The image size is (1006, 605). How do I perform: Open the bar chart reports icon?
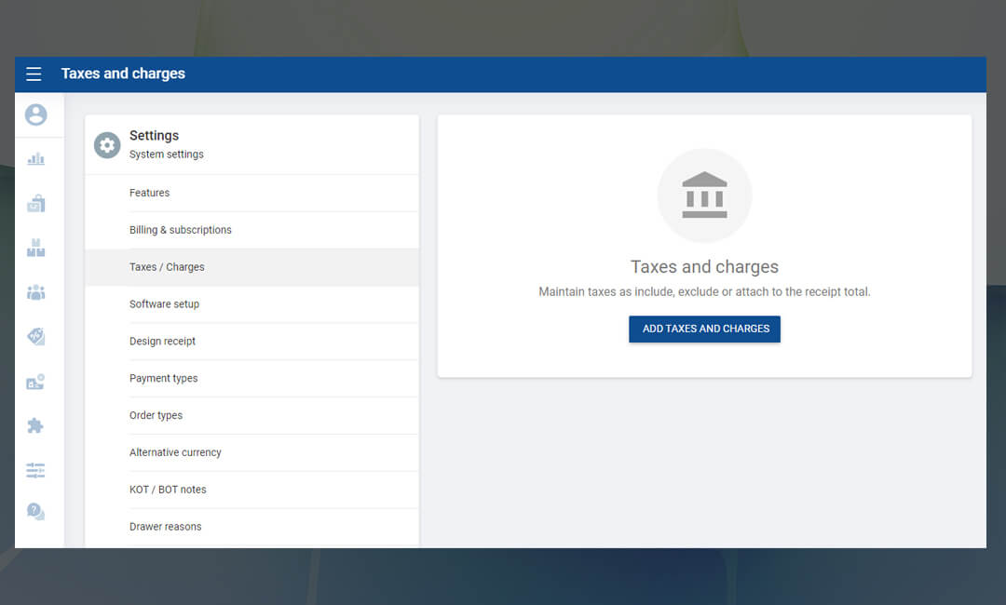coord(35,159)
